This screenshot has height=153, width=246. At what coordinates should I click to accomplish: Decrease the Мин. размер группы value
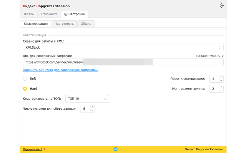tap(221, 91)
